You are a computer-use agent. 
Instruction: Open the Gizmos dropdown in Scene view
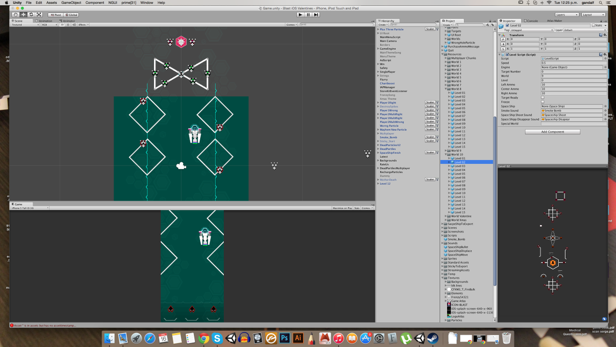292,24
